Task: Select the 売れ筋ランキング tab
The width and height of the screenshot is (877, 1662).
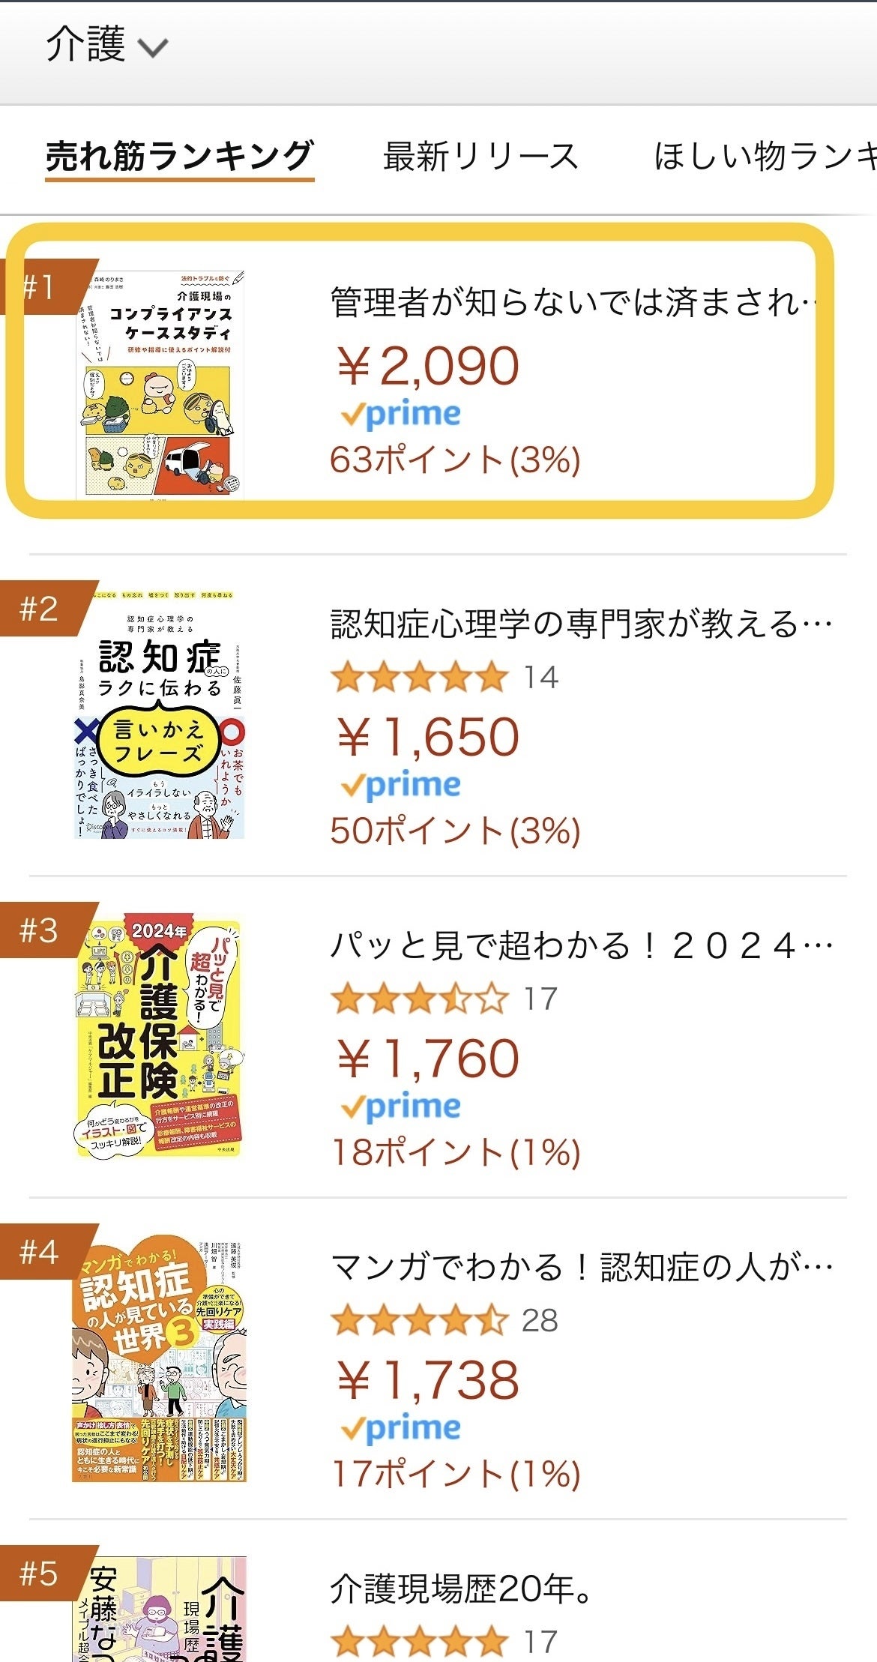Action: tap(179, 157)
